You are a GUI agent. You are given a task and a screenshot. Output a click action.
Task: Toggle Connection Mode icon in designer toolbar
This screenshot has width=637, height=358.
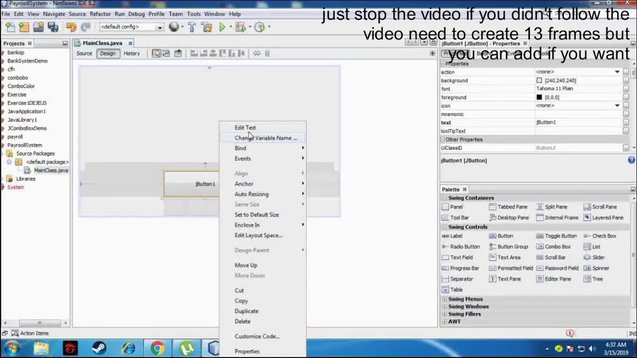[166, 53]
